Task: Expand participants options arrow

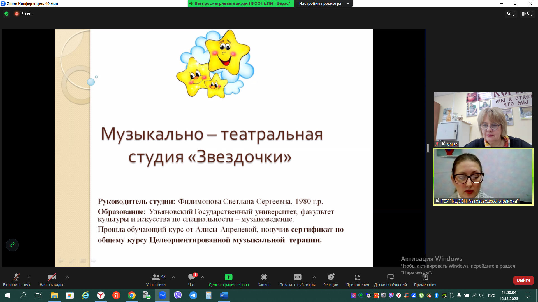Action: click(173, 277)
